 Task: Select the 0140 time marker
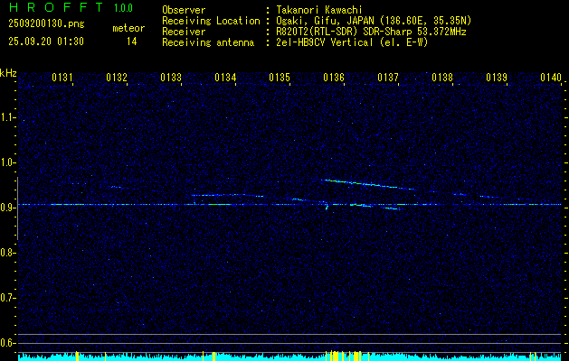tap(551, 78)
